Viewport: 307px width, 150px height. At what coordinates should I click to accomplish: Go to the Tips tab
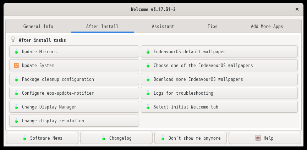tap(213, 26)
